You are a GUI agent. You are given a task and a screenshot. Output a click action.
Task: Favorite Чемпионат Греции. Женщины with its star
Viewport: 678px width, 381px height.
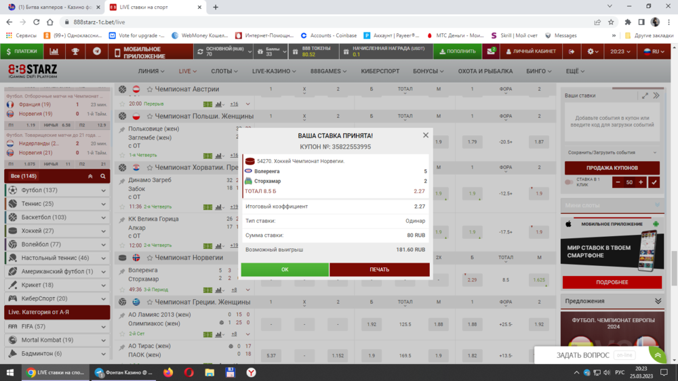(x=150, y=302)
